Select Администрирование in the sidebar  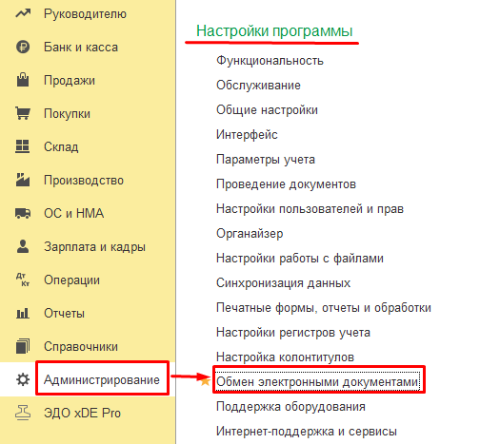(x=102, y=379)
